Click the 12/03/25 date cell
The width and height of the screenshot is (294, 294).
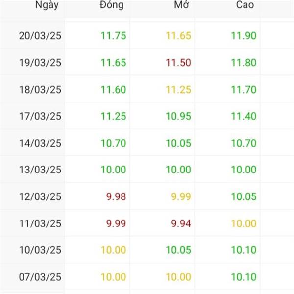tap(40, 196)
